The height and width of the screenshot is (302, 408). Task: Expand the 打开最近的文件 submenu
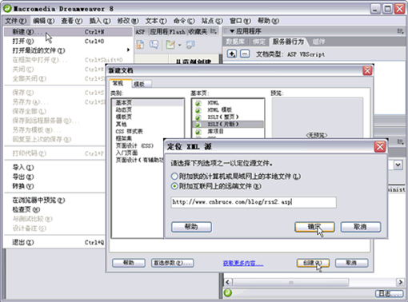pyautogui.click(x=128, y=50)
